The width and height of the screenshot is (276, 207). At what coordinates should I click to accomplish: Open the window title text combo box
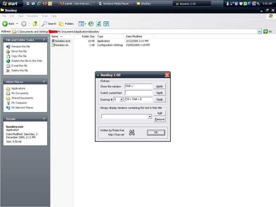[x=126, y=117]
